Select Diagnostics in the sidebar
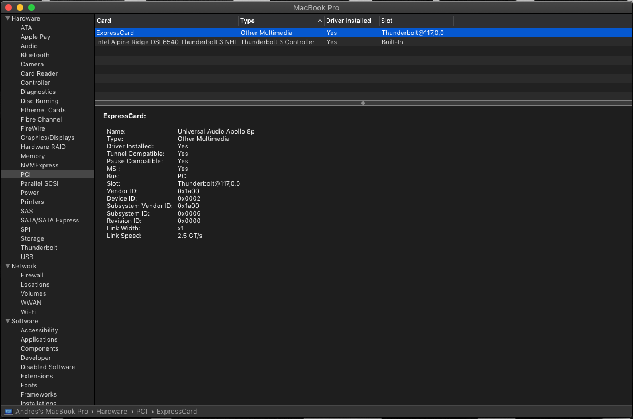This screenshot has height=419, width=633. 38,92
